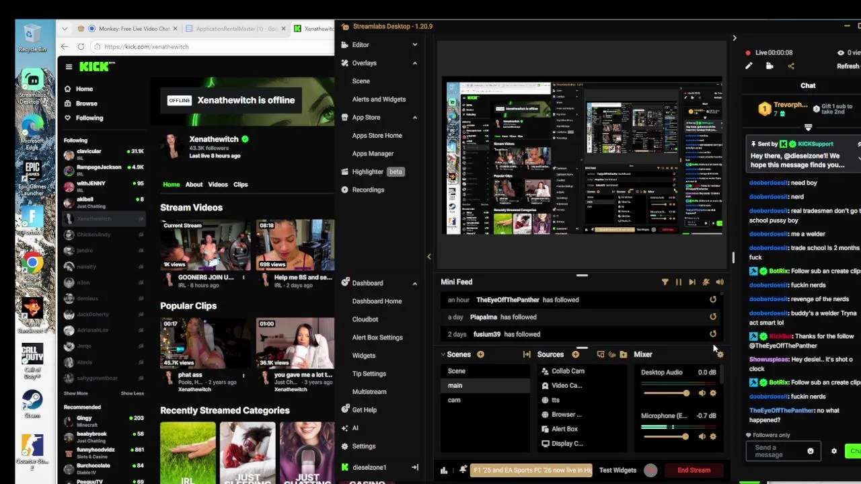This screenshot has height=484, width=861.
Task: Open Kick hamburger menu
Action: [x=69, y=66]
